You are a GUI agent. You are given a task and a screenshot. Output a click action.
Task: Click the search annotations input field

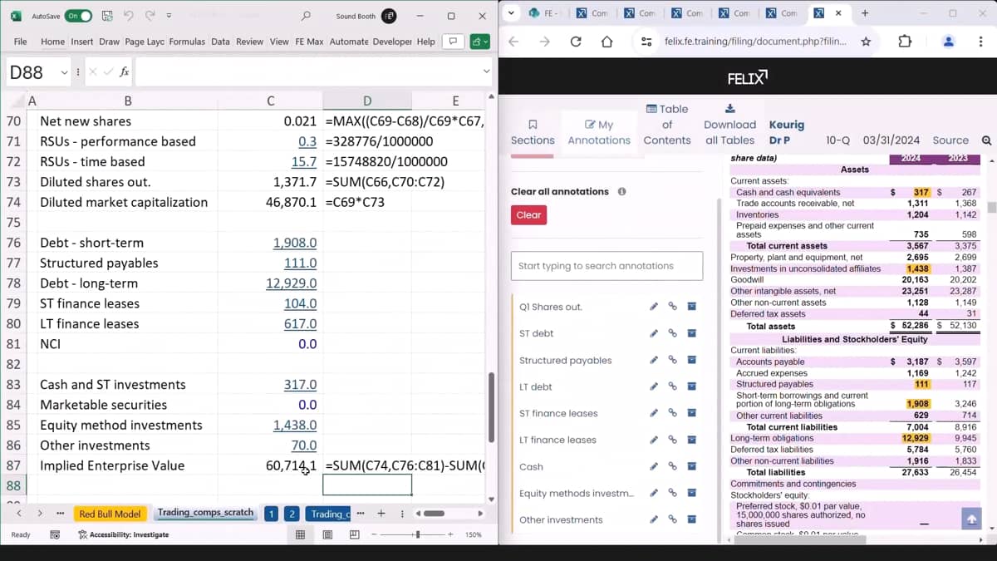(x=607, y=266)
